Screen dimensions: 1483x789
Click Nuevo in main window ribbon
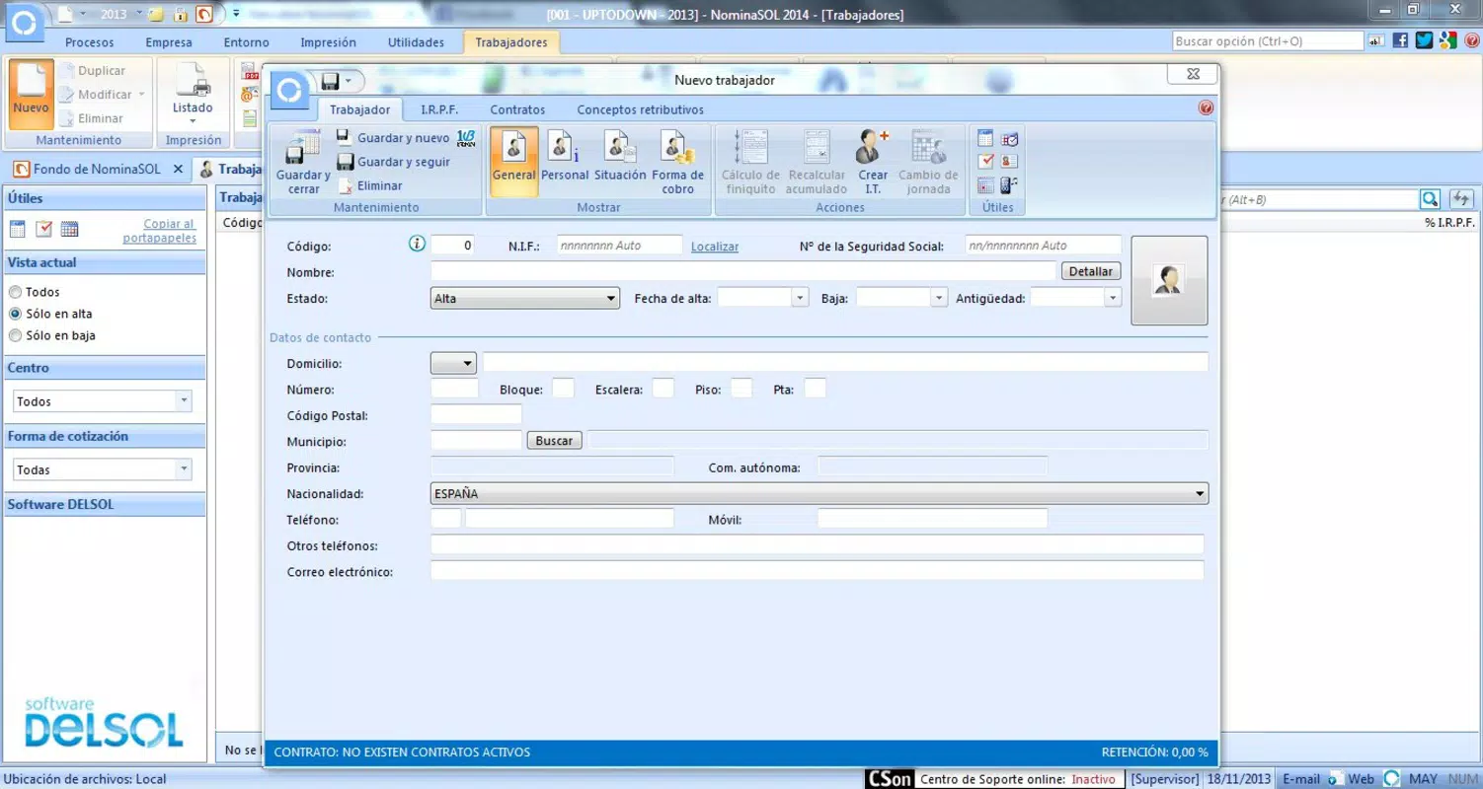tap(31, 95)
